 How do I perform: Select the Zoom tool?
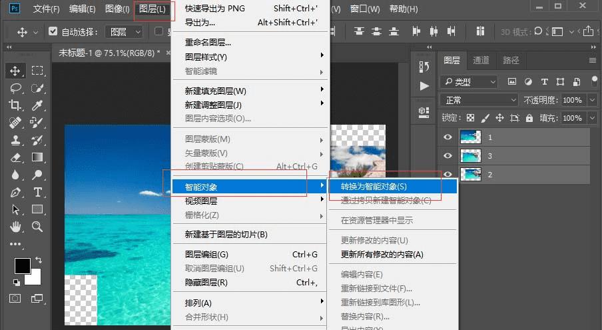(37, 227)
